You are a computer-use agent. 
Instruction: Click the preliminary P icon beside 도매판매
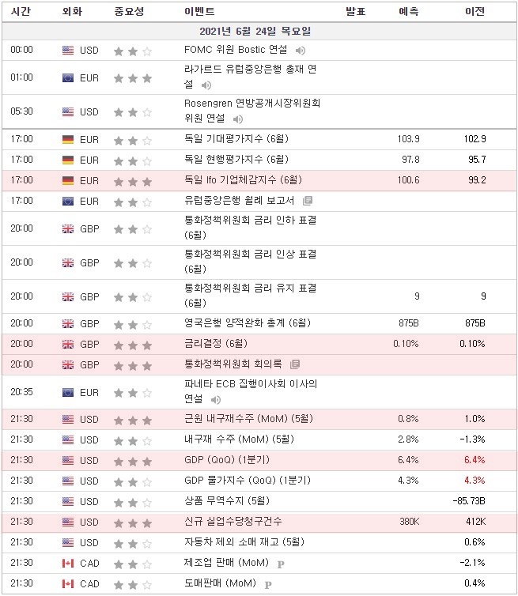pyautogui.click(x=267, y=584)
